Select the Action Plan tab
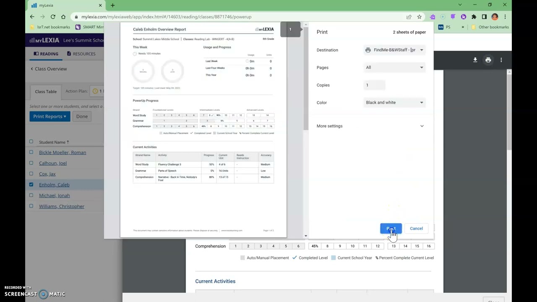 coord(83,91)
